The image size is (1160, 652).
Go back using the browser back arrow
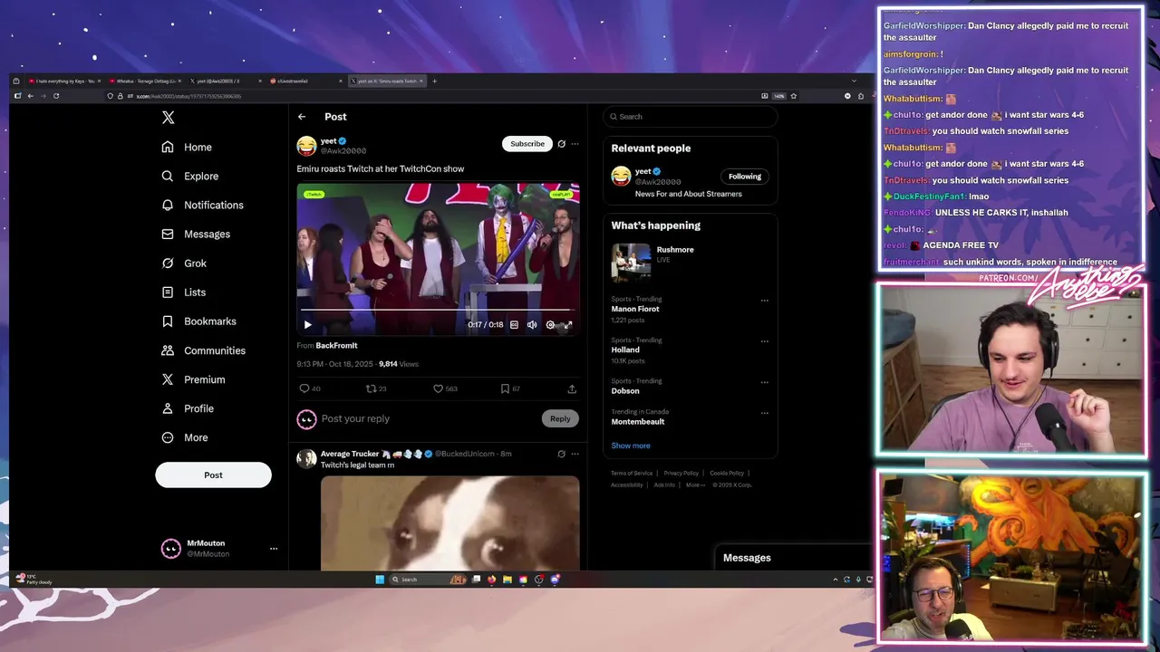[x=30, y=96]
